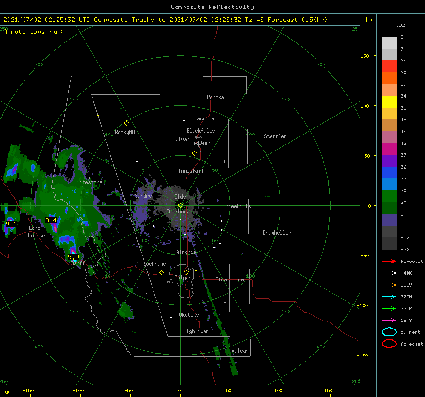Click the plus marker west of Drumheller
425x397 pixels.
coord(267,190)
